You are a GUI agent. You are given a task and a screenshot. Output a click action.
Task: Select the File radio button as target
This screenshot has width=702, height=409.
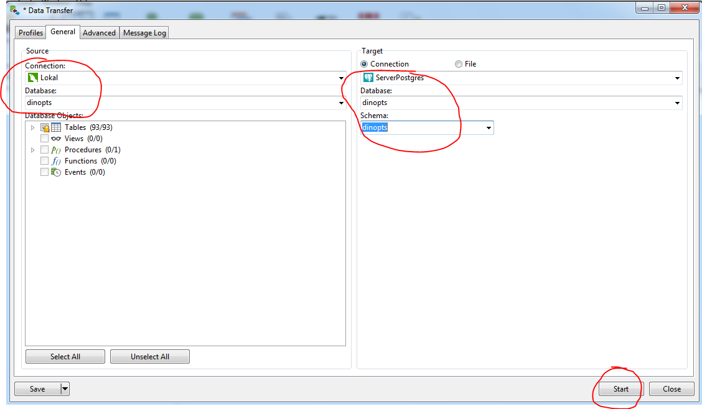459,63
